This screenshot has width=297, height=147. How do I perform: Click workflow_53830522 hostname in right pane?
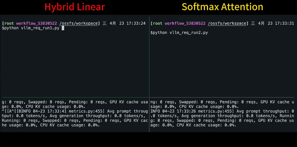[x=185, y=23]
